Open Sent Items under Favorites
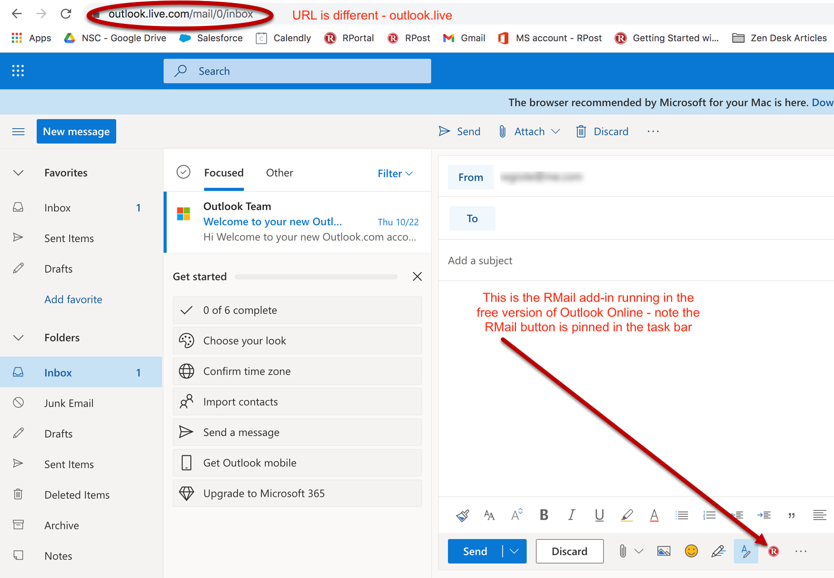Image resolution: width=834 pixels, height=578 pixels. pyautogui.click(x=81, y=238)
